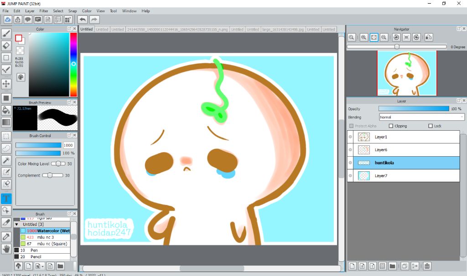Click the rotate right navigator icon
Viewport: 467px width, 276px height.
[416, 37]
